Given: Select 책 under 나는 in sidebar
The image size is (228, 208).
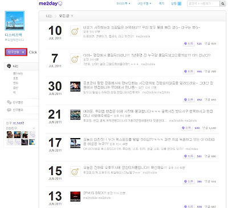Looking at the screenshot, I should point(14,93).
